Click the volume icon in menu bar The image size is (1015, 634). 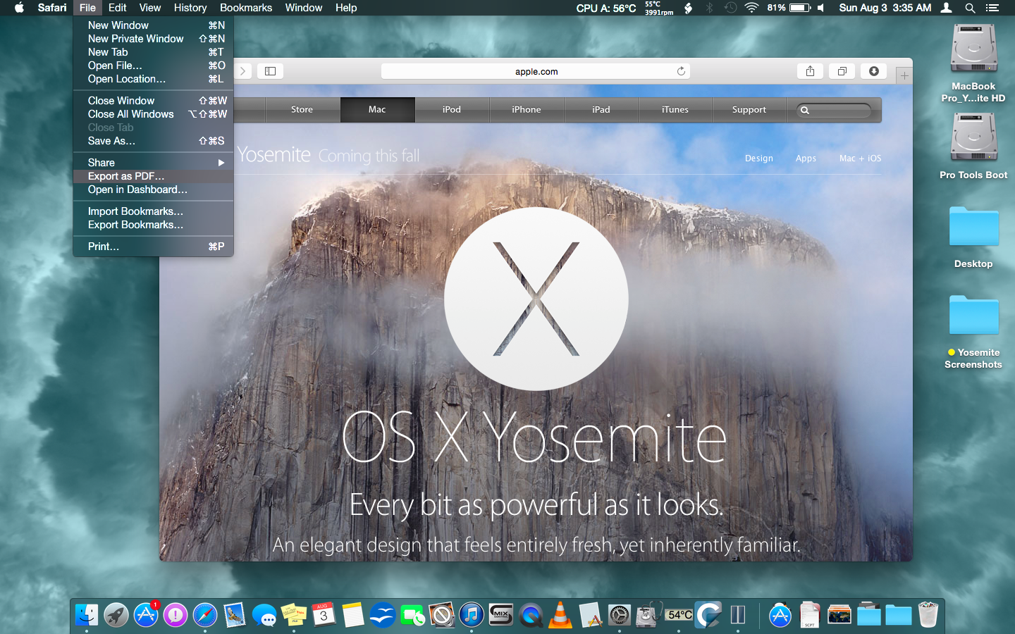point(820,8)
